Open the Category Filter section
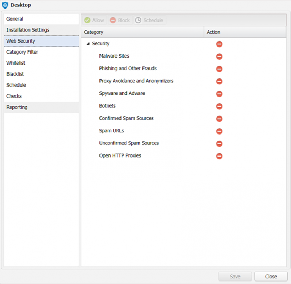This screenshot has width=291, height=284. [41, 52]
